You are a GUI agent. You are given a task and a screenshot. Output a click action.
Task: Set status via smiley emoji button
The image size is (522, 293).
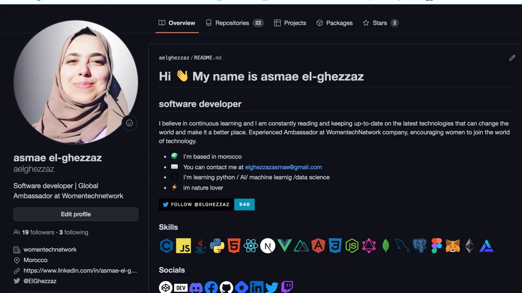[129, 123]
